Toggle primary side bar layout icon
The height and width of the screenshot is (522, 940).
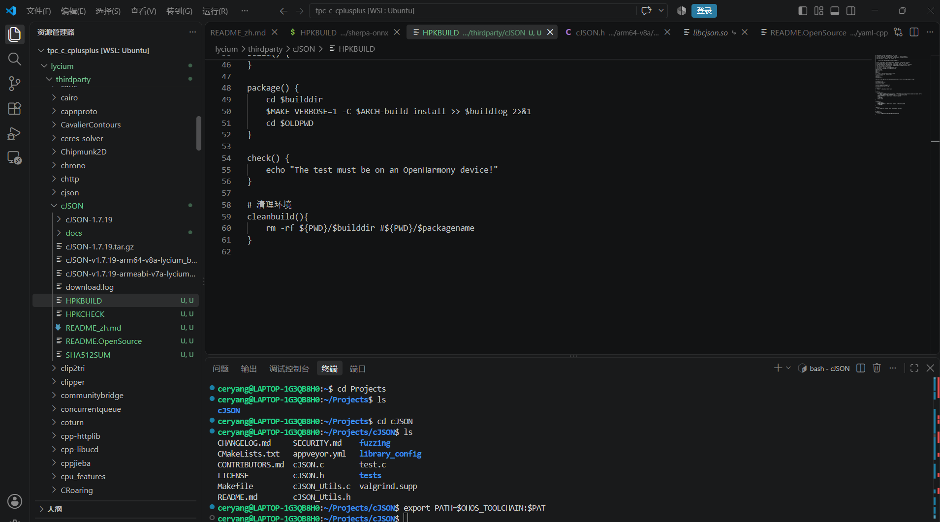tap(803, 11)
